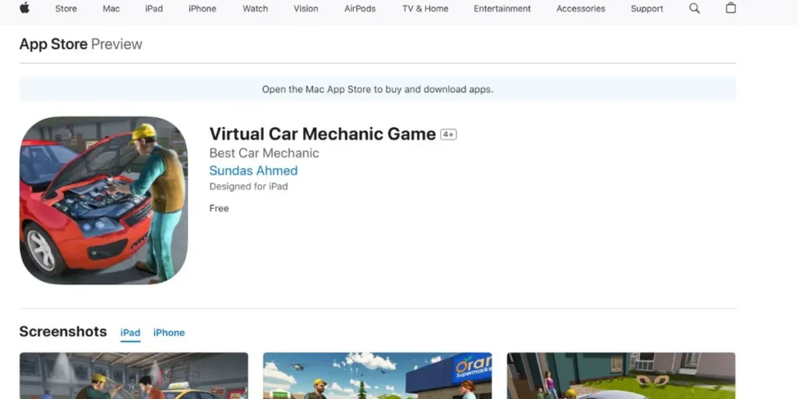The width and height of the screenshot is (798, 399).
Task: Open the Vision menu
Action: pyautogui.click(x=305, y=9)
